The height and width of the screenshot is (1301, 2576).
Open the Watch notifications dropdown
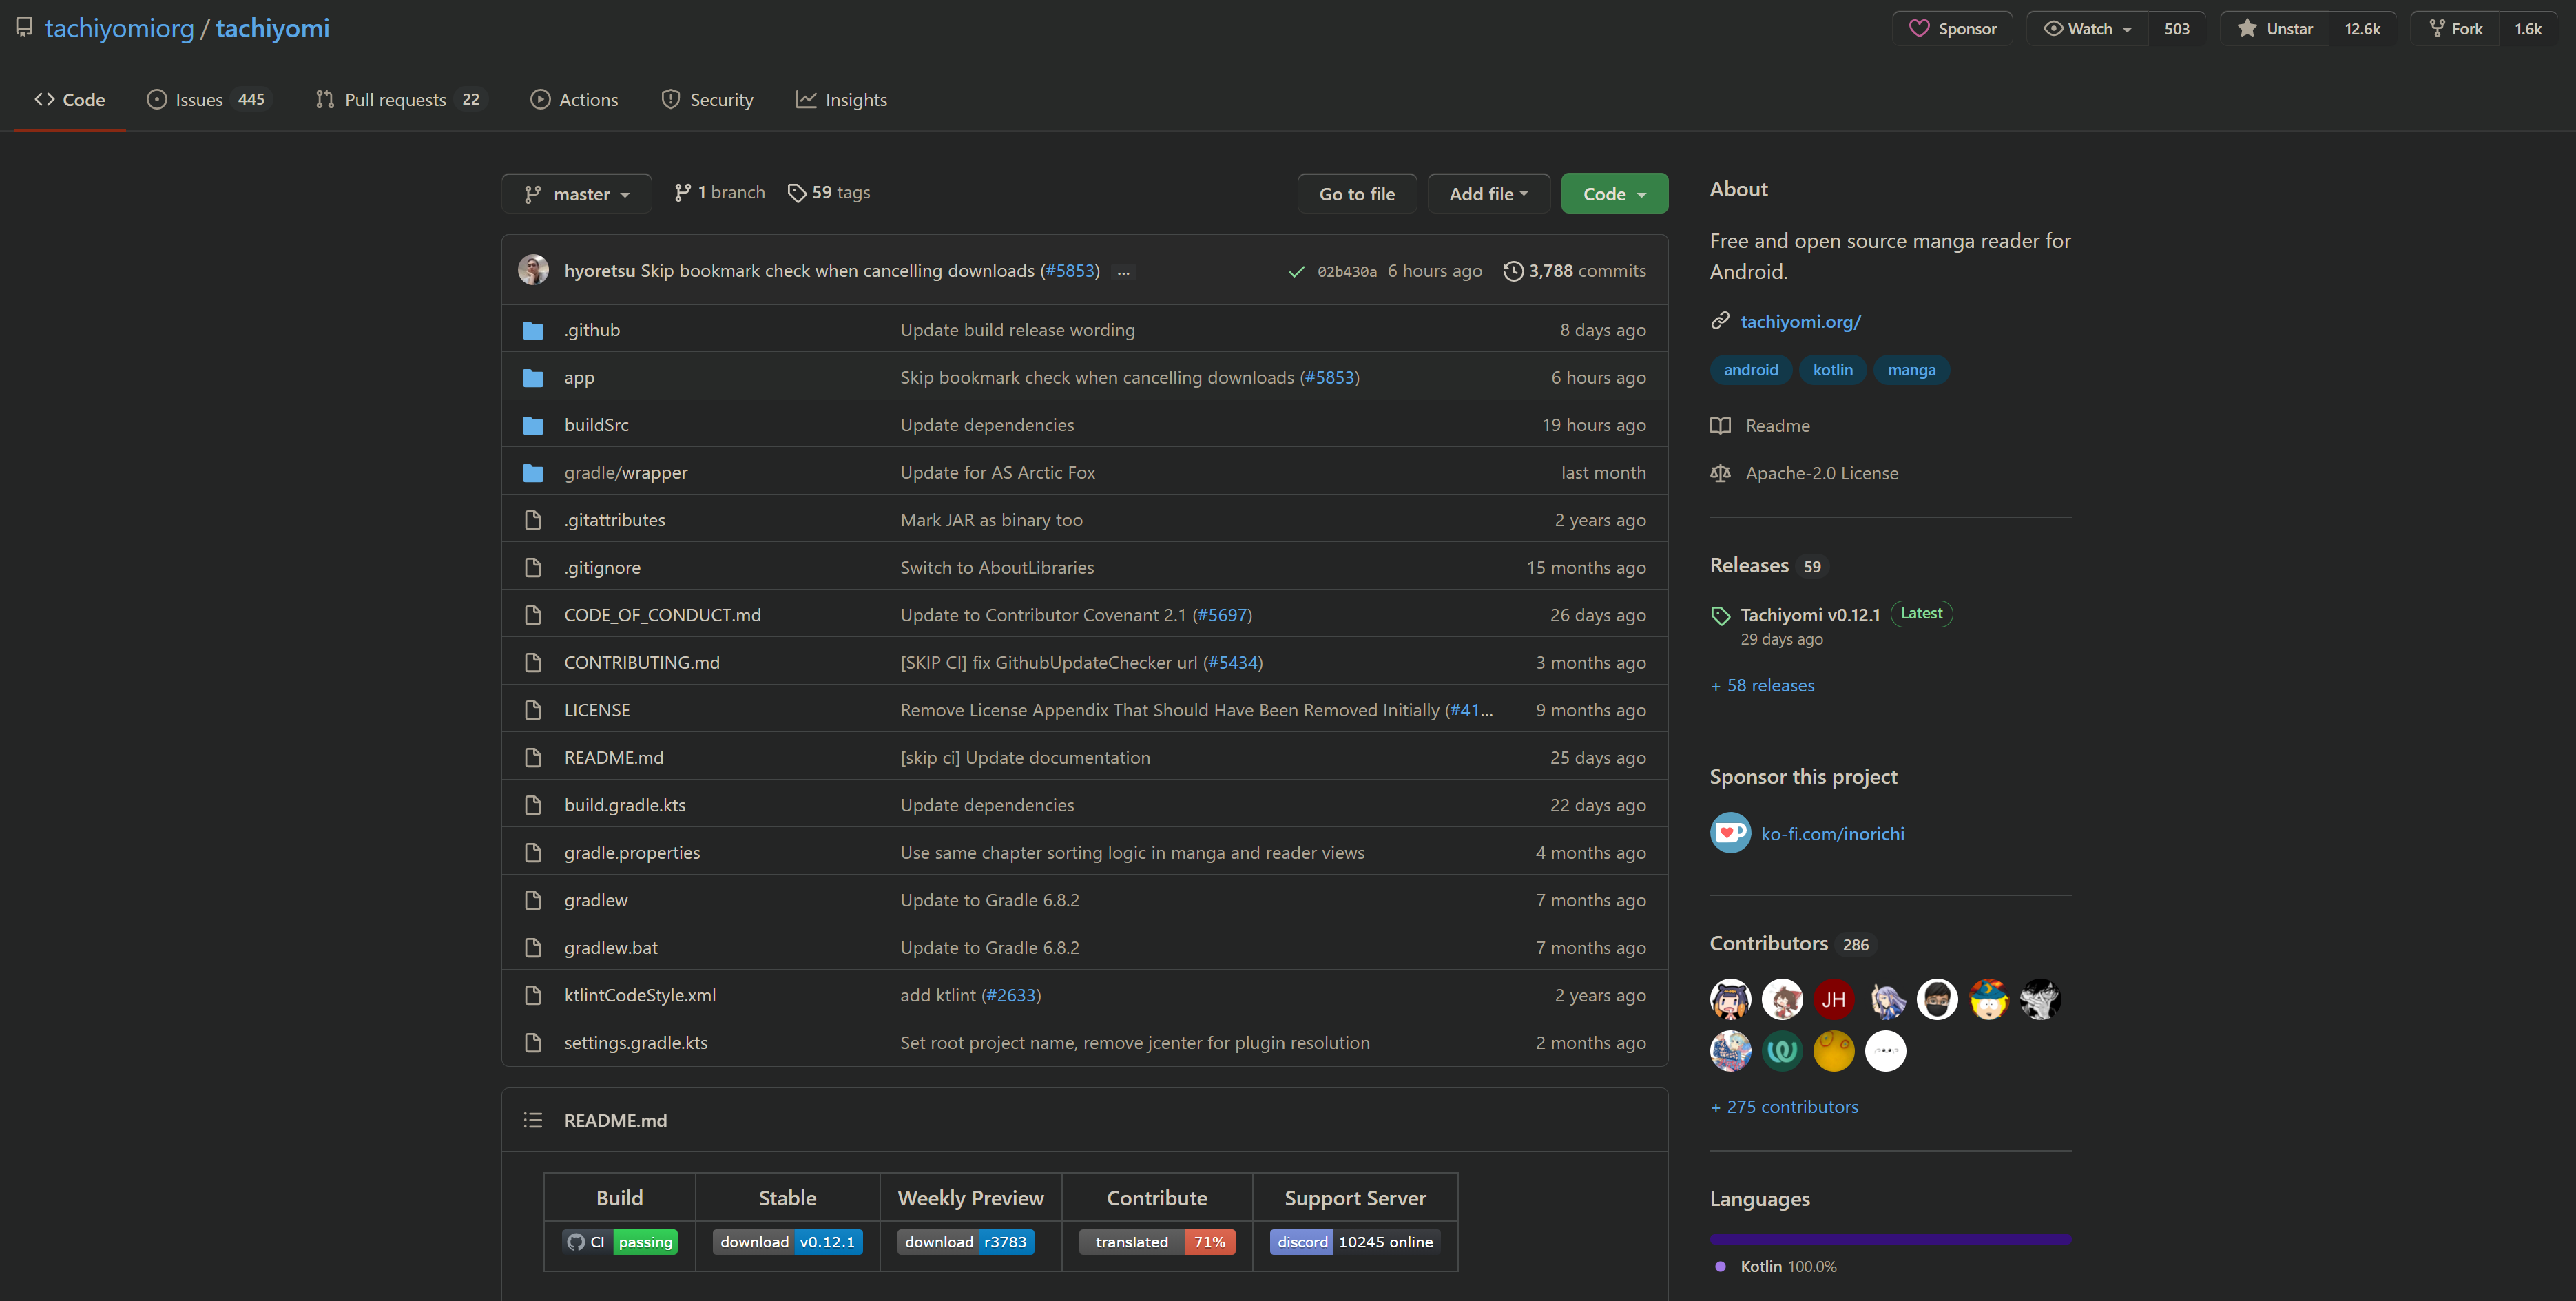[2087, 29]
